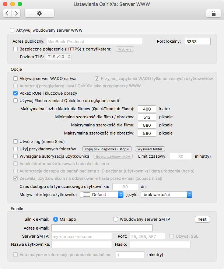
Task: Show all preferences via the gear icon
Action: [39, 13]
